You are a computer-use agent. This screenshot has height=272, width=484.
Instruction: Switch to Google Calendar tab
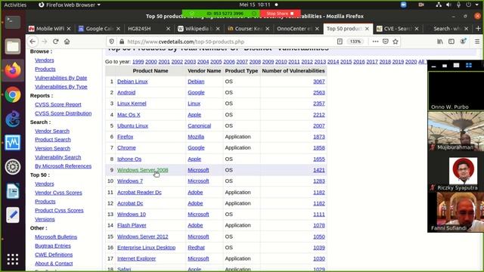[x=99, y=29]
